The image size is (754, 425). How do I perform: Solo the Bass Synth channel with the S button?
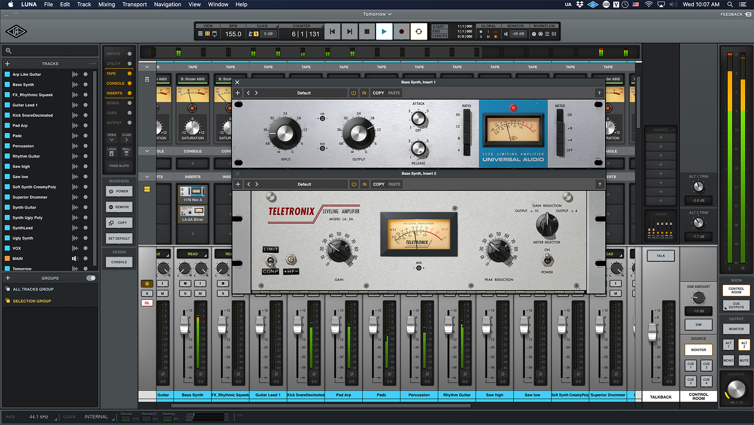(x=185, y=293)
